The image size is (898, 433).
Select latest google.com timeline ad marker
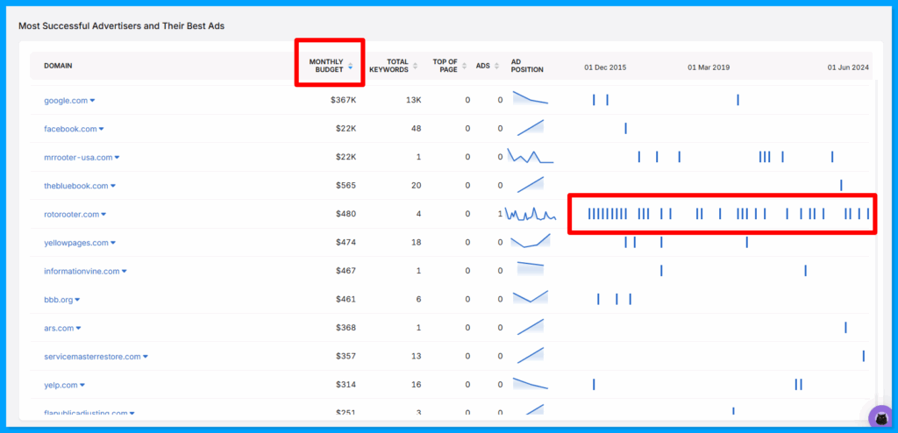click(738, 100)
